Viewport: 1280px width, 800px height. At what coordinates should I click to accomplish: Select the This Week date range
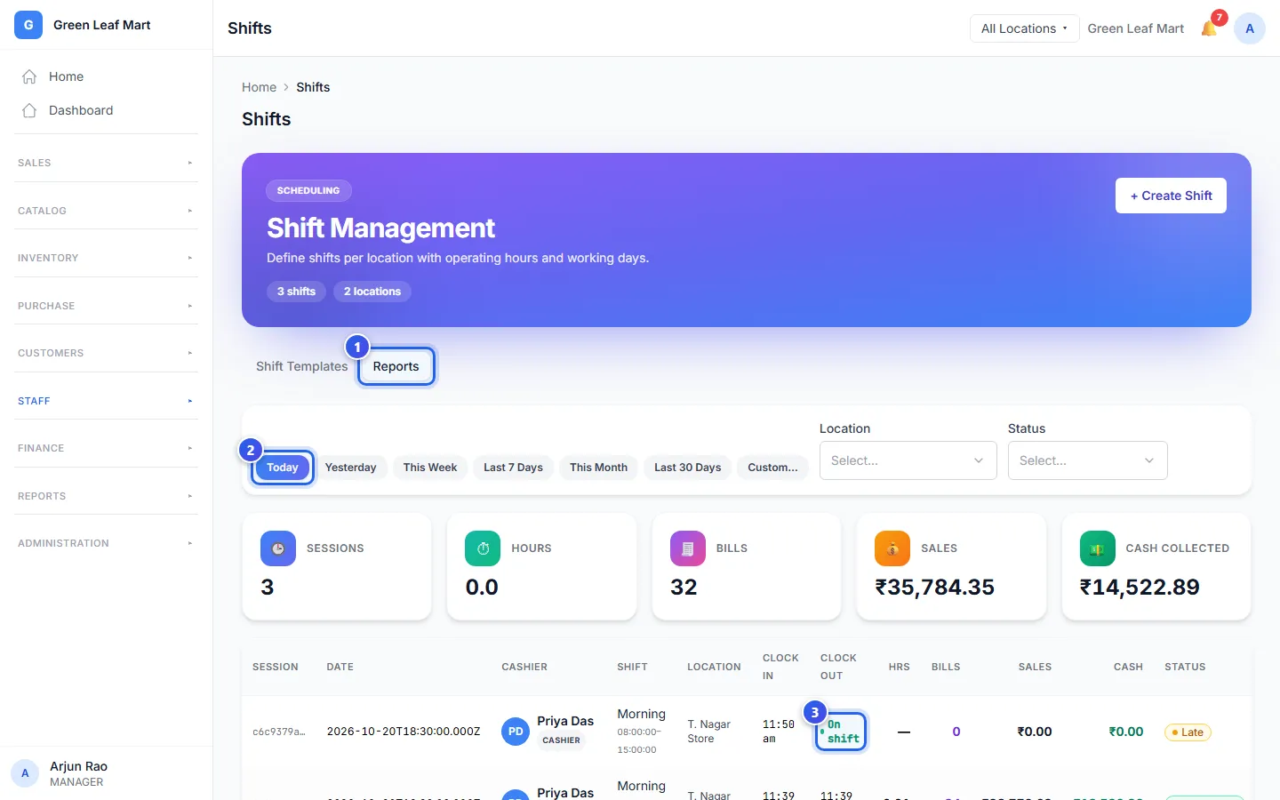(430, 468)
